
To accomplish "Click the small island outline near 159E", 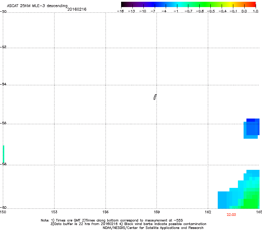I will 155,97.
